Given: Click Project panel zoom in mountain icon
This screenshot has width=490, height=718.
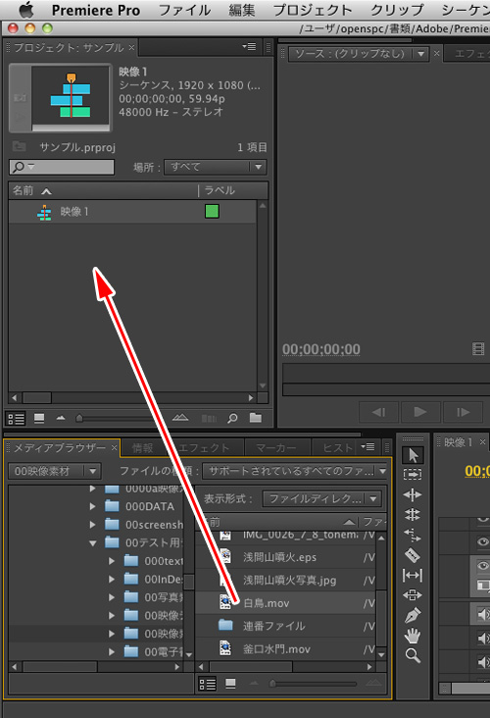Looking at the screenshot, I should (x=180, y=417).
